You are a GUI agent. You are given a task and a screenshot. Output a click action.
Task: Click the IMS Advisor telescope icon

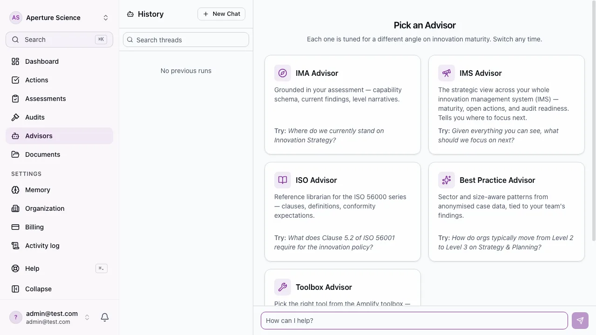[447, 73]
